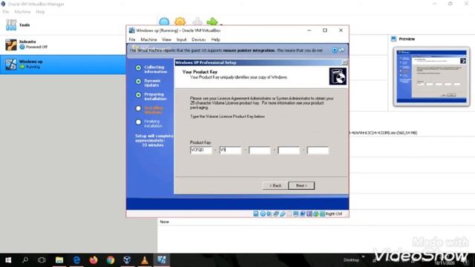Screen dimensions: 475x267
Task: Click the VM window title bar icon
Action: click(132, 30)
